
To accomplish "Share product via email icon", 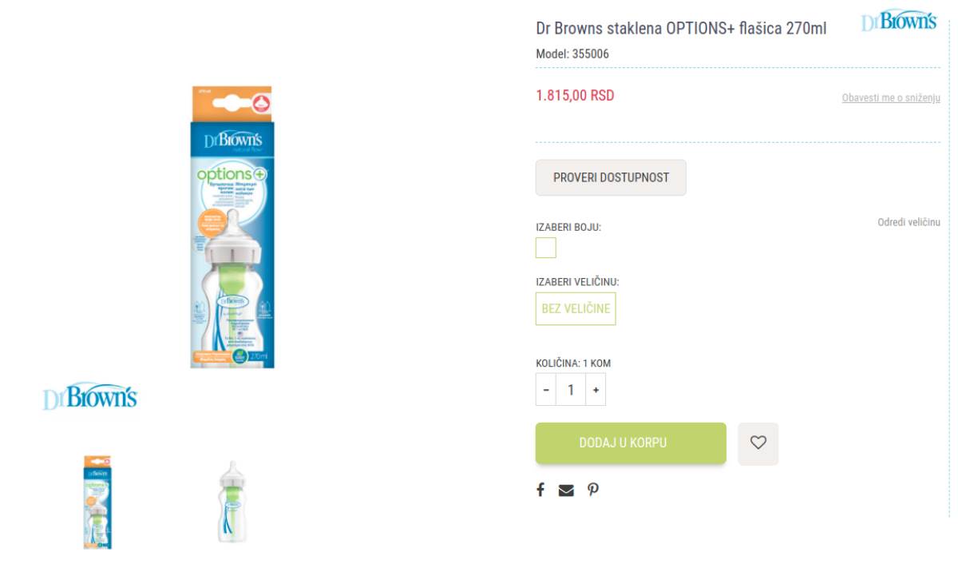I will coord(566,491).
